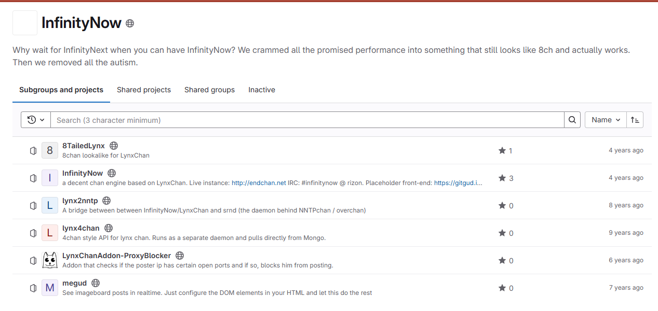This screenshot has height=311, width=658.
Task: Click the star count of 8TailedLynx
Action: click(505, 150)
